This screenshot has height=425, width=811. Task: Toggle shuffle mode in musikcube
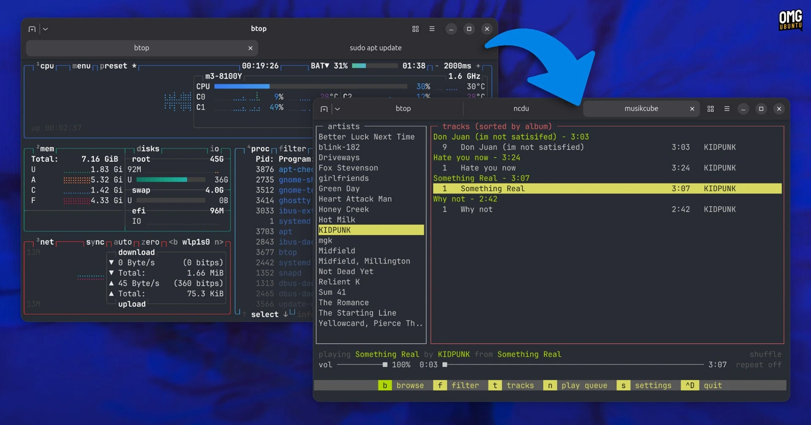765,354
